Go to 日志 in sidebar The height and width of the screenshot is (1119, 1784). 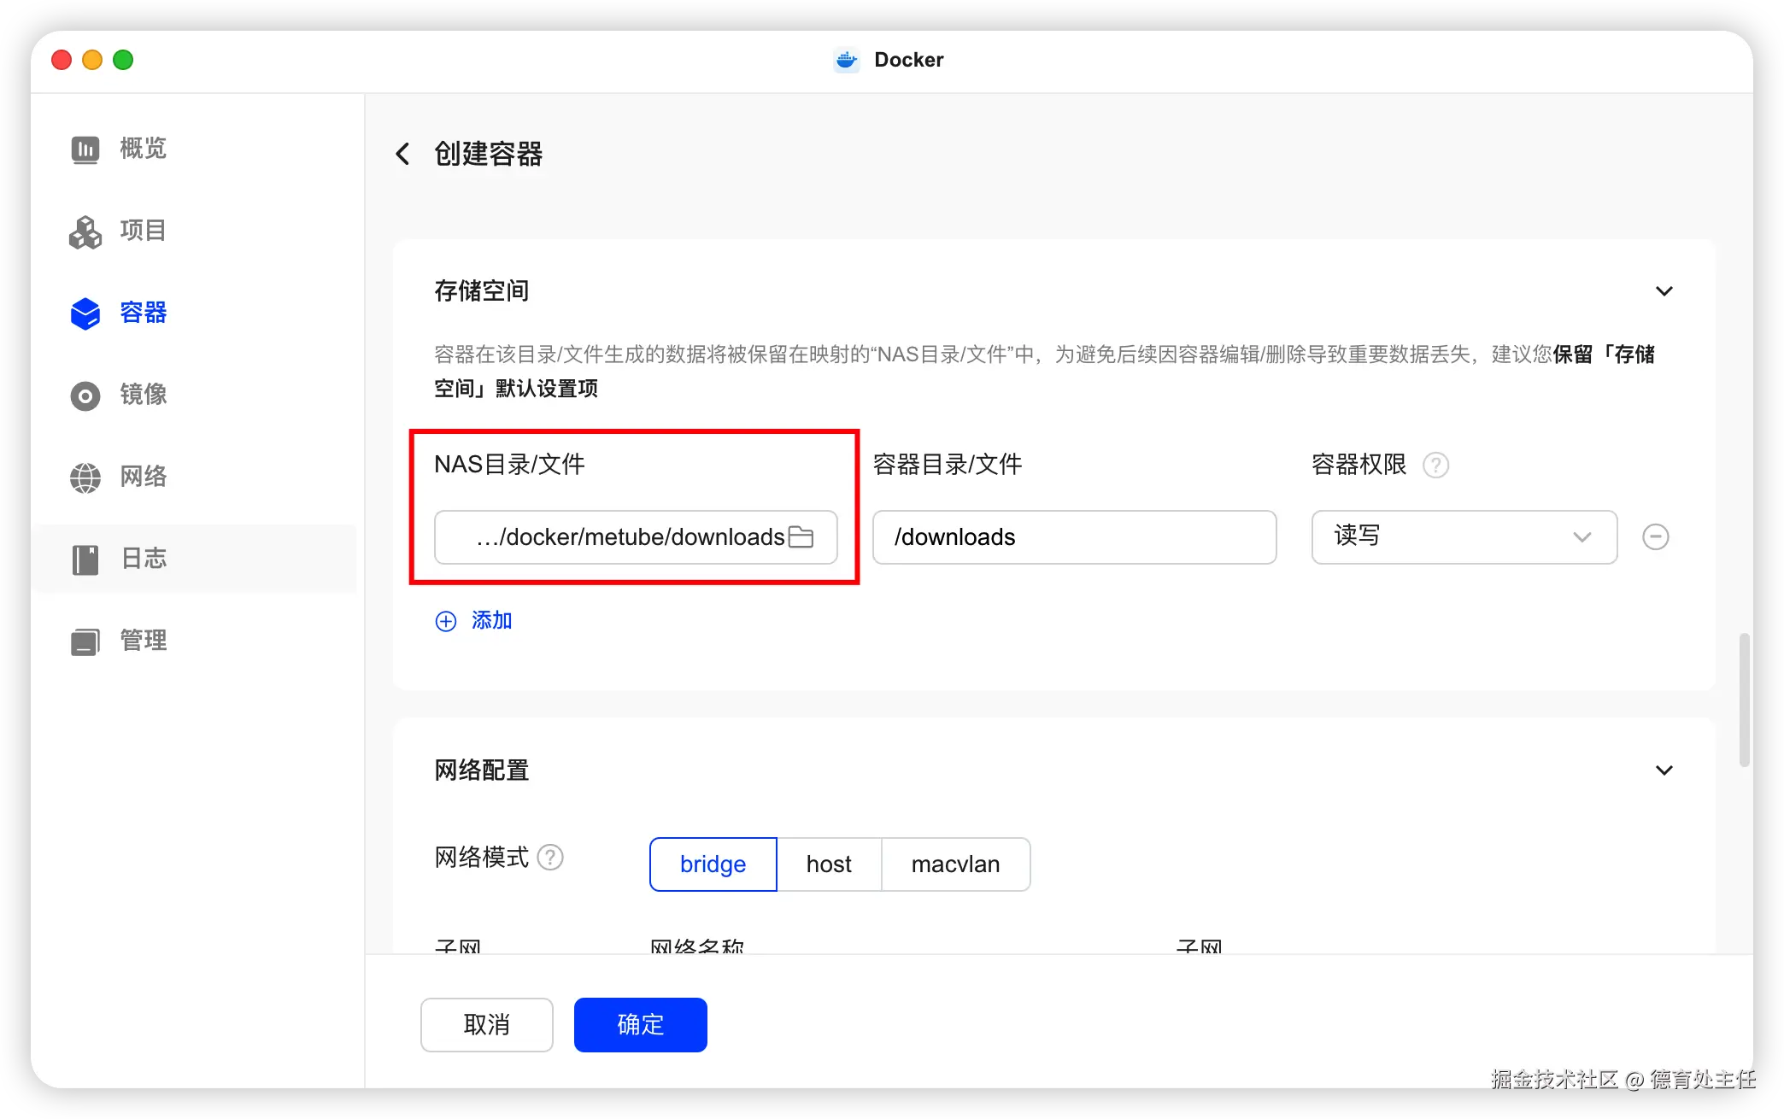(143, 559)
